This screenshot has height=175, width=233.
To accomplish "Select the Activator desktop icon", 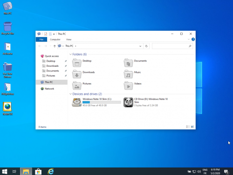I will pos(7,49).
